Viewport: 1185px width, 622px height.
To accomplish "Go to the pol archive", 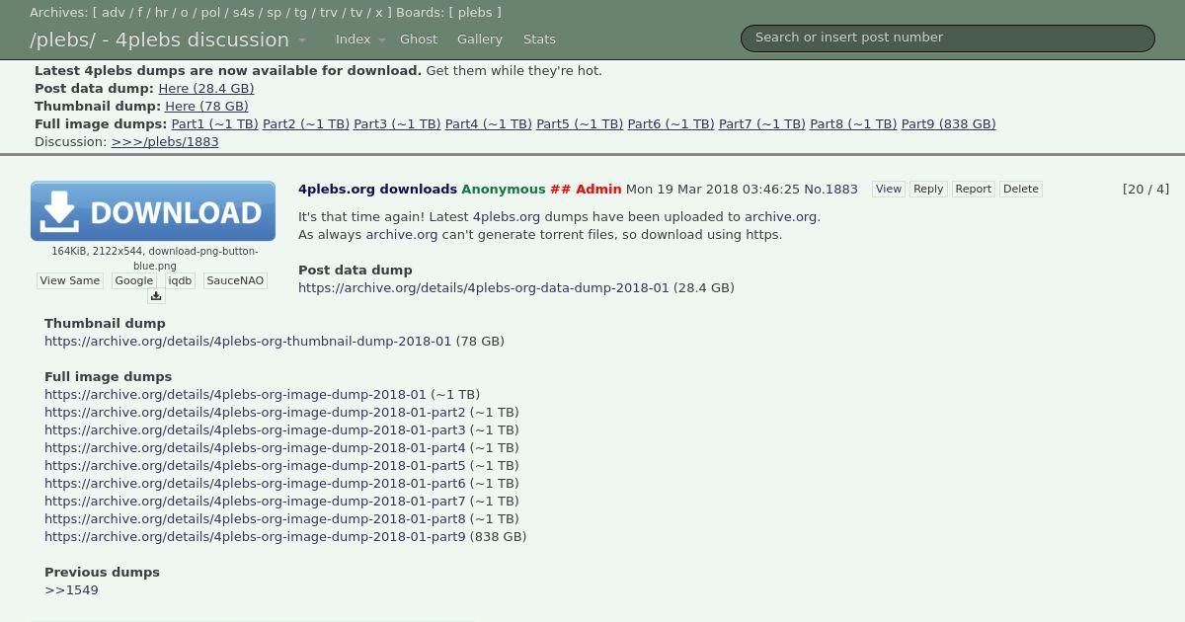I will (x=210, y=13).
